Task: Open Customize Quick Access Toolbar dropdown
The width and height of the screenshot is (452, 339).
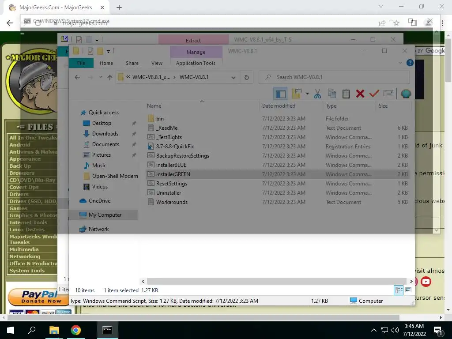Action: [109, 52]
